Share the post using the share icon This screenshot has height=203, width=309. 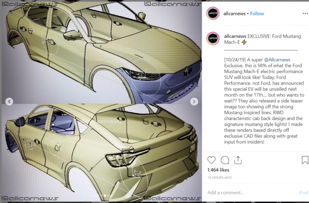[x=238, y=160]
